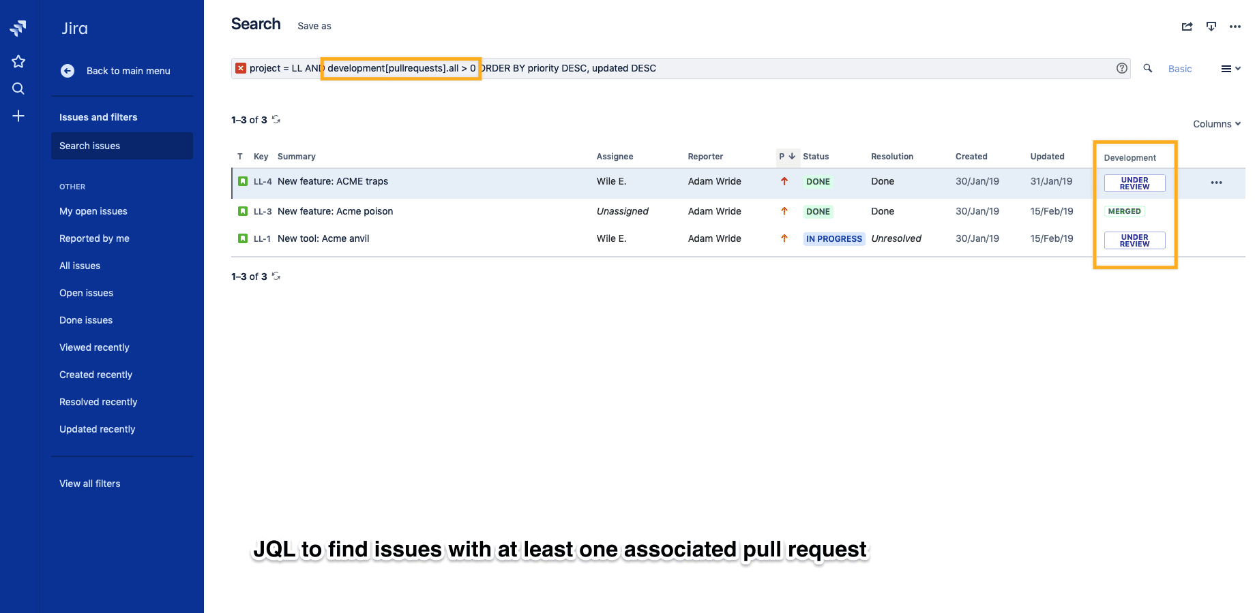1255x613 pixels.
Task: Switch to Basic search mode
Action: (1180, 69)
